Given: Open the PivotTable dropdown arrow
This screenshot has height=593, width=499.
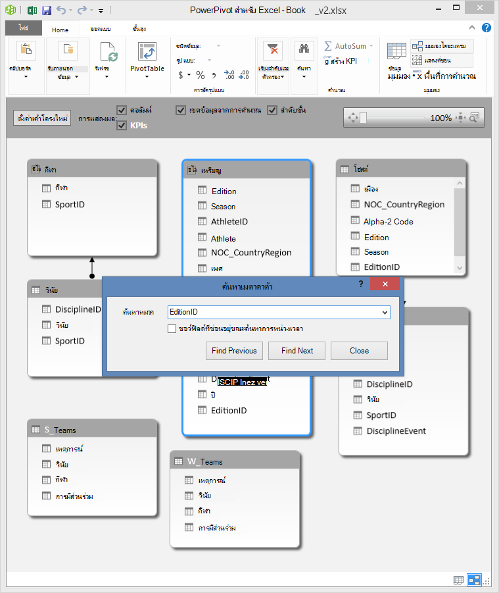Looking at the screenshot, I should click(x=147, y=77).
